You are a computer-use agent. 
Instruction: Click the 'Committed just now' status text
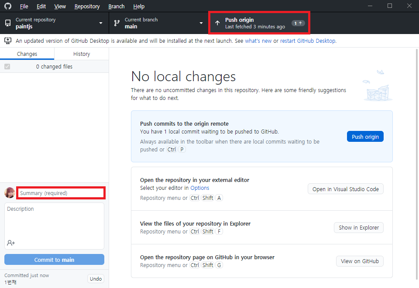click(27, 275)
